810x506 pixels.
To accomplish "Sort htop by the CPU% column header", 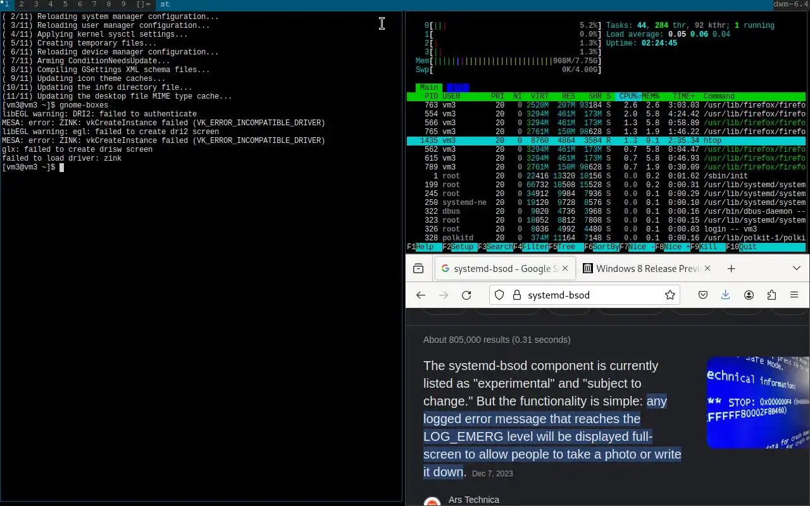I will (628, 96).
